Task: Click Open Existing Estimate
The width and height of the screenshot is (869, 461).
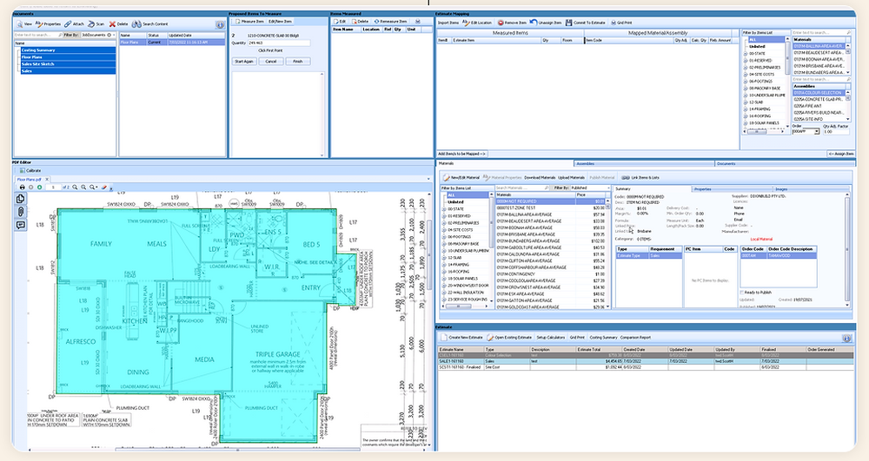Action: pyautogui.click(x=509, y=338)
